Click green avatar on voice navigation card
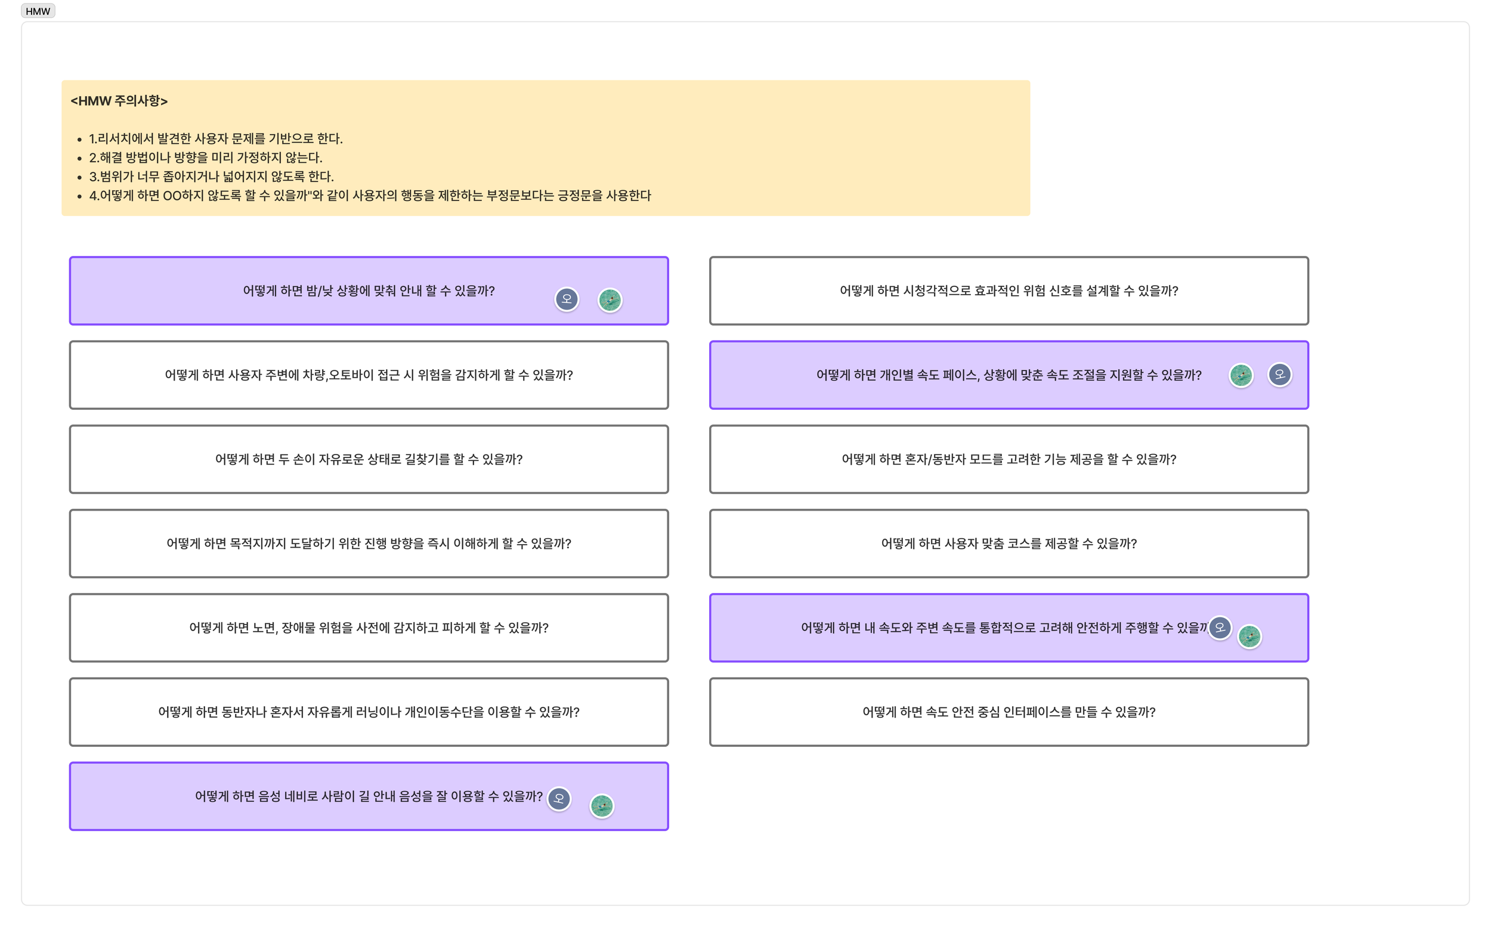 (x=602, y=805)
